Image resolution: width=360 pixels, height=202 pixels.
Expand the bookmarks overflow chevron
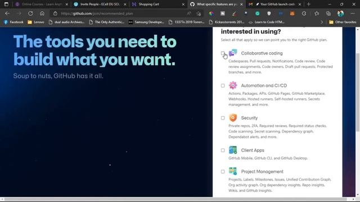point(322,22)
